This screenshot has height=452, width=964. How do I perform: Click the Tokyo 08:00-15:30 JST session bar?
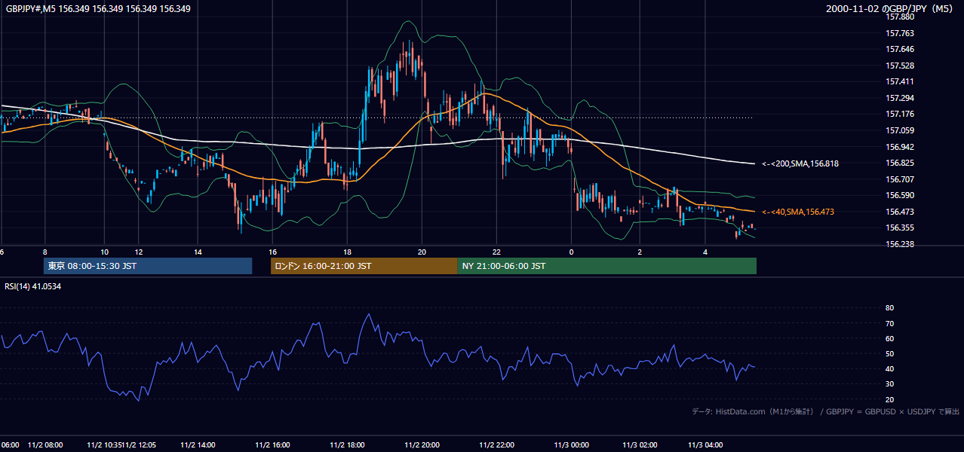[x=147, y=266]
